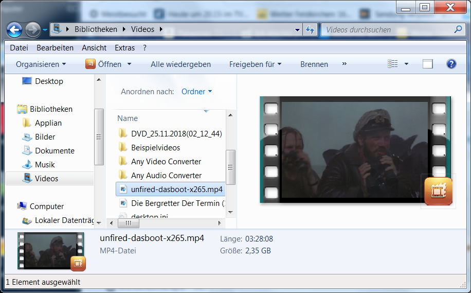471x293 pixels.
Task: Toggle the preview pane icon
Action: click(x=428, y=64)
